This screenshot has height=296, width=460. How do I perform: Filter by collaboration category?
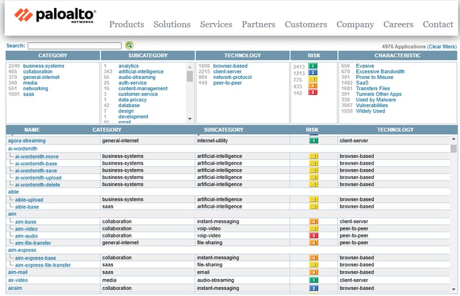point(37,72)
